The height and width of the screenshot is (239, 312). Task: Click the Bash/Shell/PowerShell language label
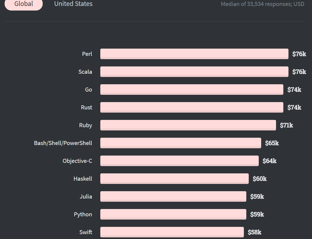[x=63, y=143]
